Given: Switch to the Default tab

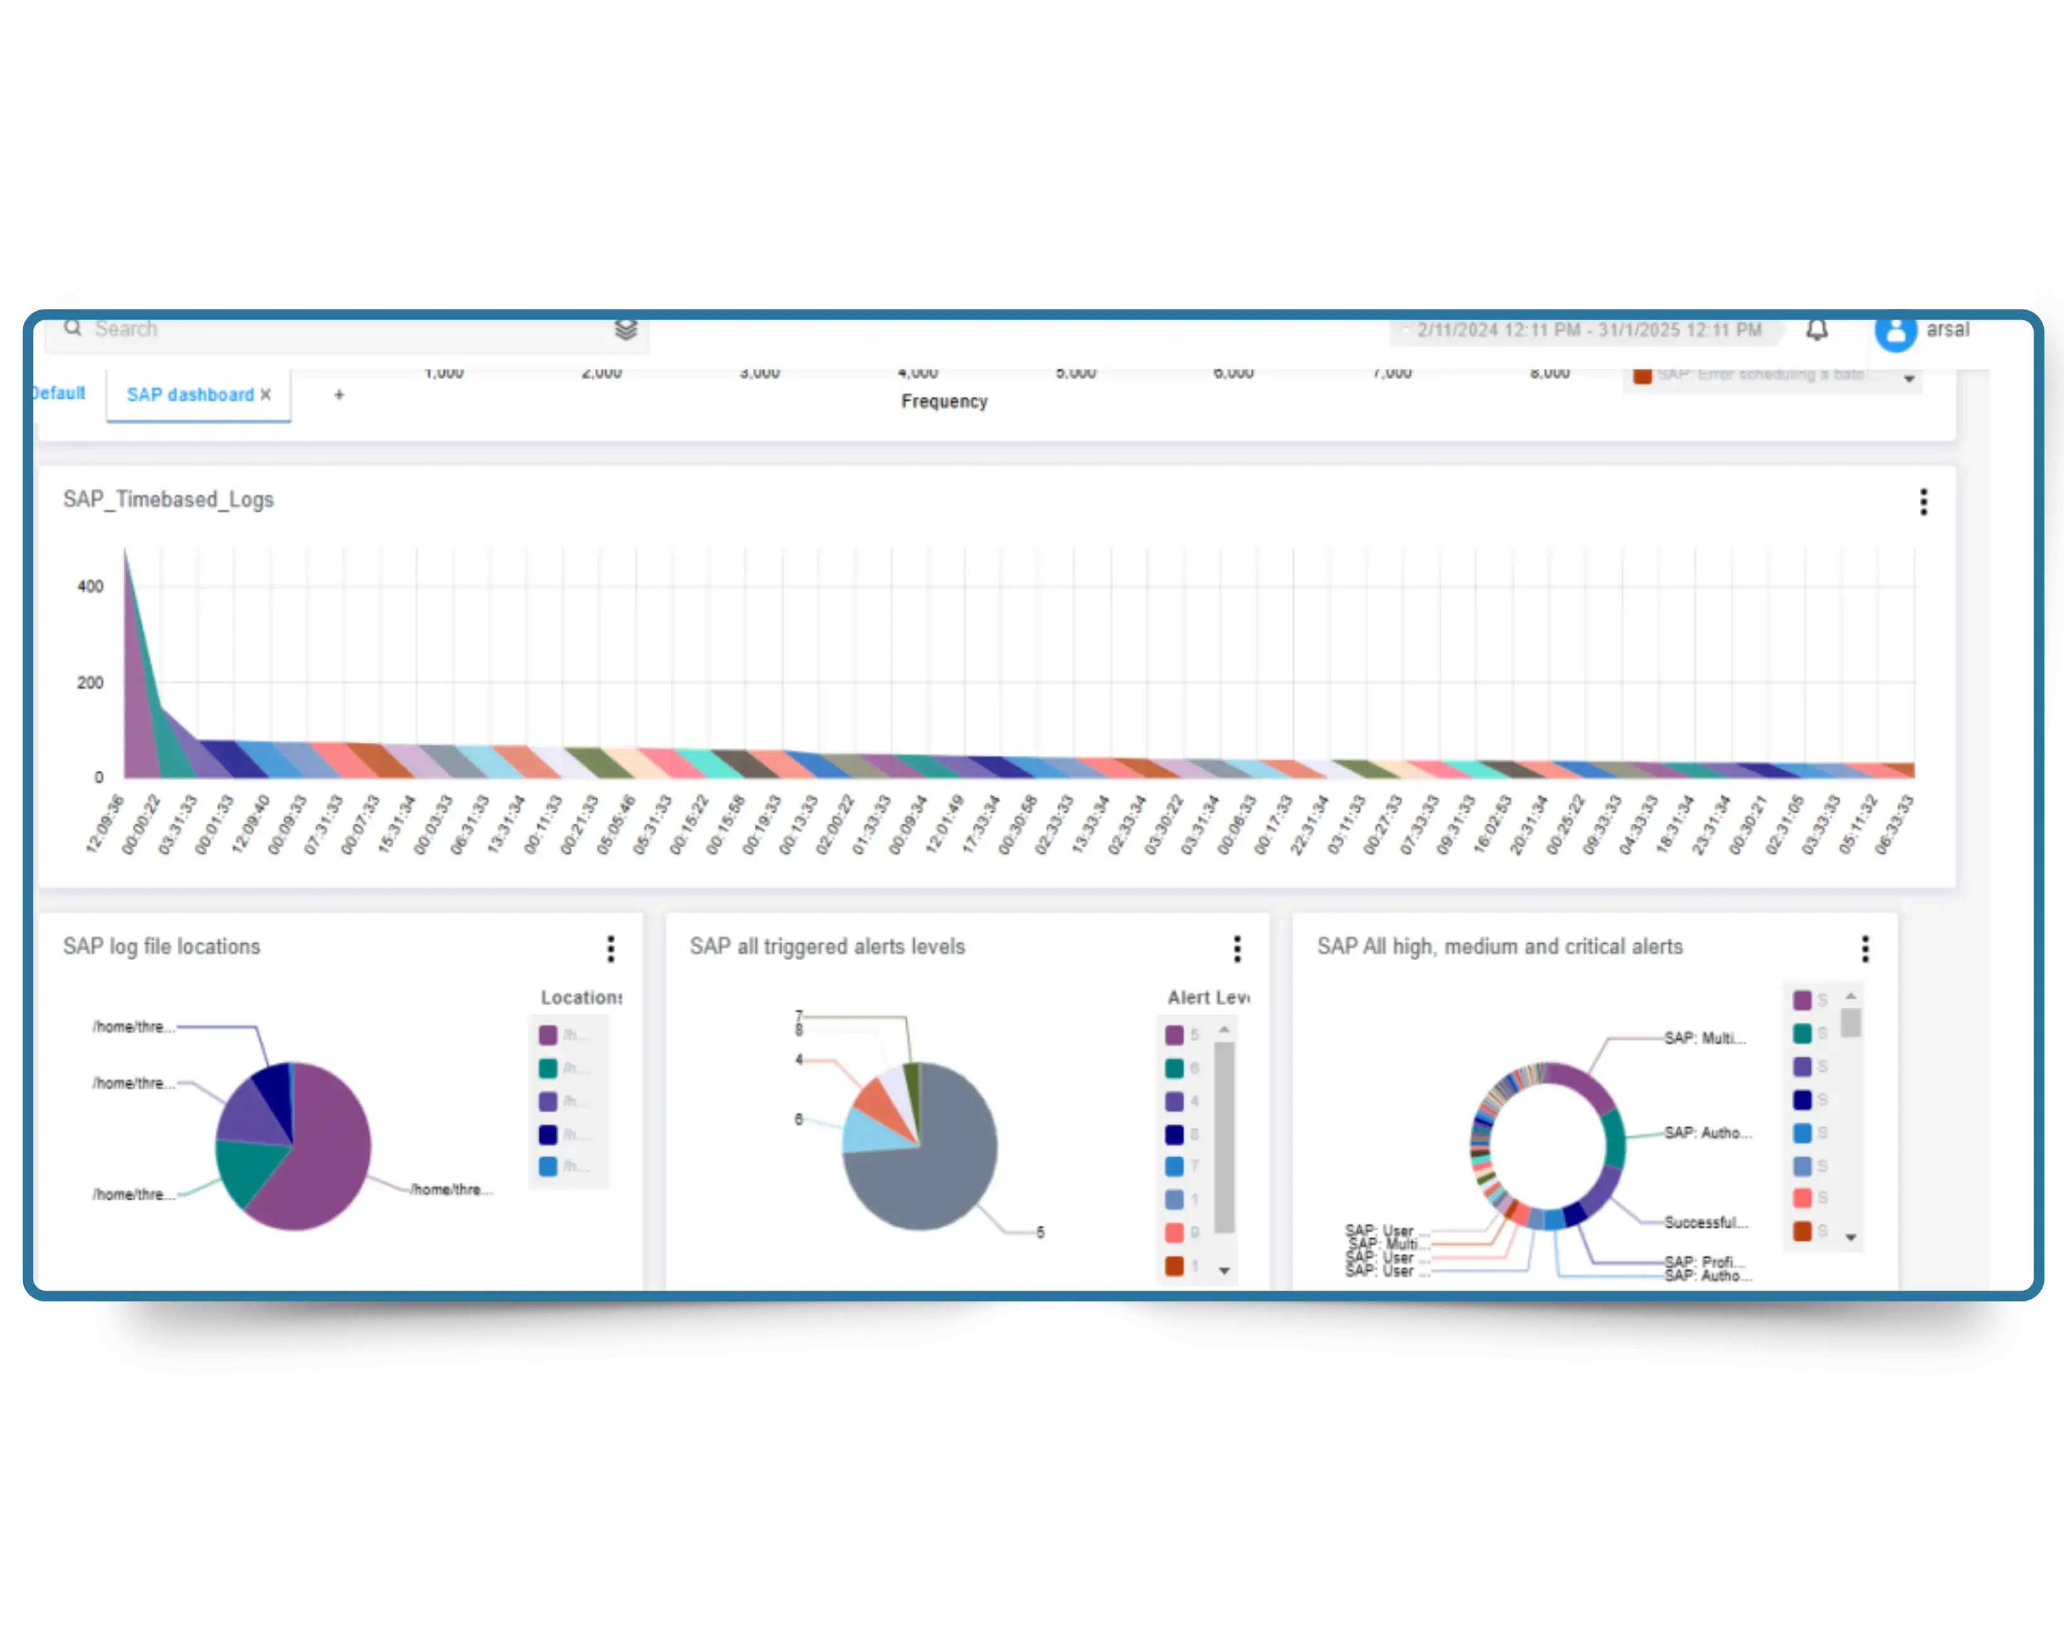Looking at the screenshot, I should coord(59,394).
